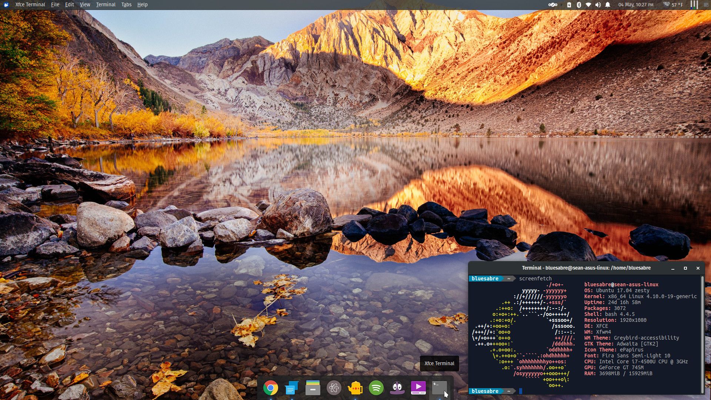
Task: Click the 'Kernel: x86_64 Linux 4.10.0-19-generic' line
Action: [x=640, y=296]
